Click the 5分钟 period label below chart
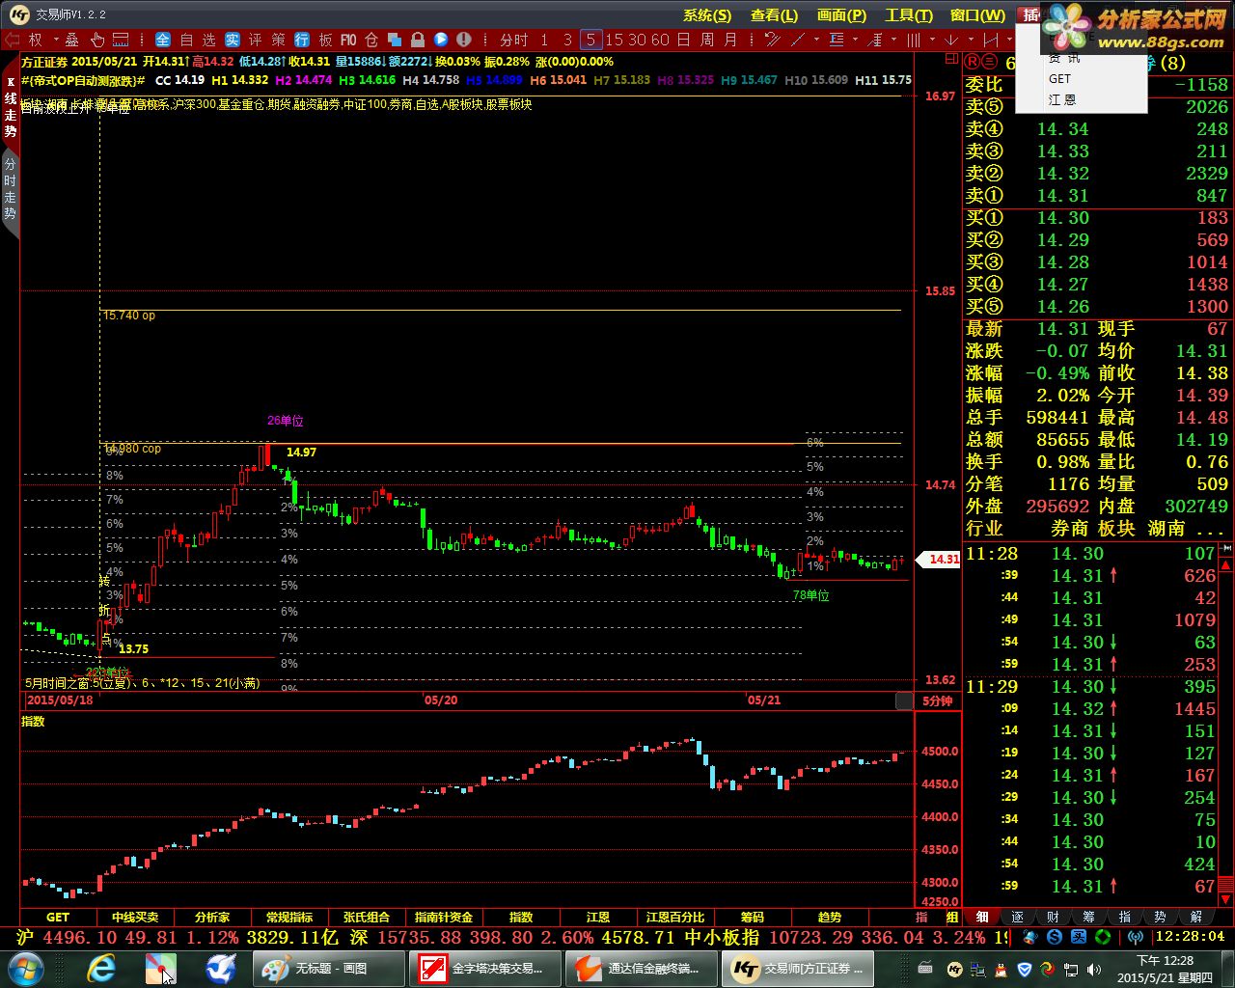The width and height of the screenshot is (1235, 988). 937,701
